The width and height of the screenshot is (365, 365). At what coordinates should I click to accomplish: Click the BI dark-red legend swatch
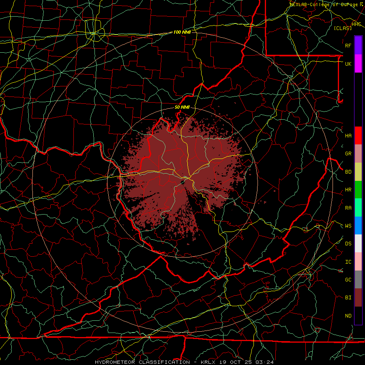(358, 298)
